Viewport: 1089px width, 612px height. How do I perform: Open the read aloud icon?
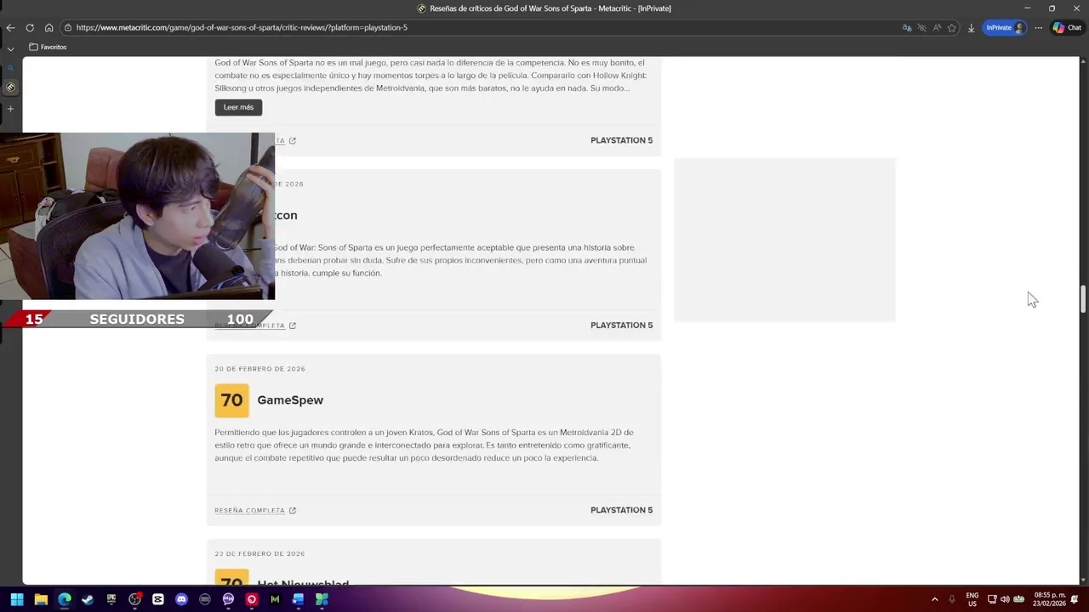[x=937, y=27]
